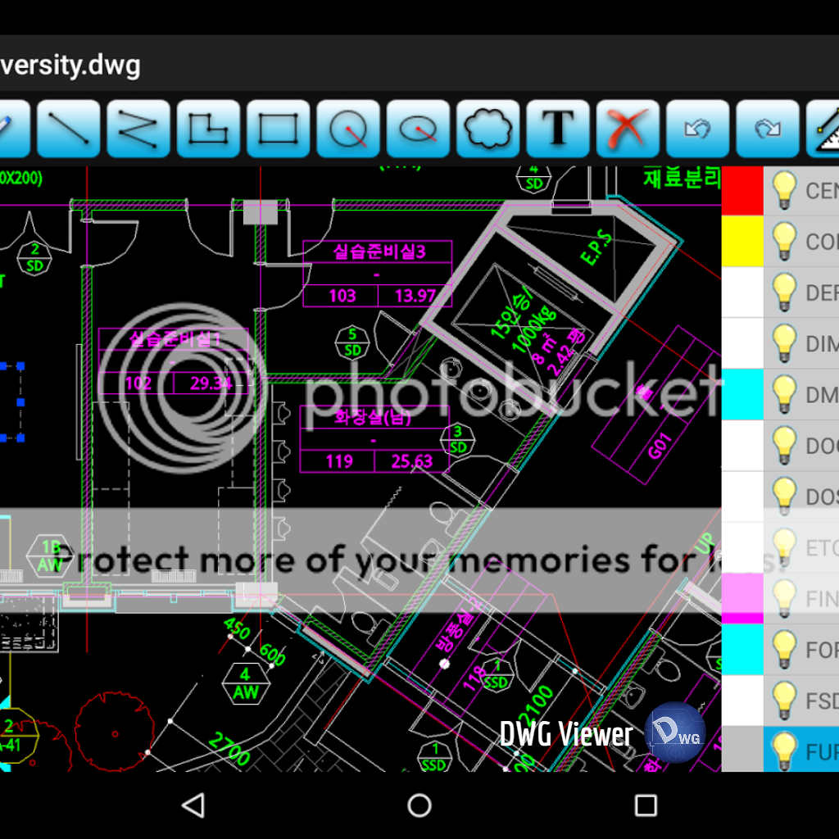This screenshot has height=839, width=839.
Task: Activate the revision Cloud tool
Action: click(x=488, y=129)
